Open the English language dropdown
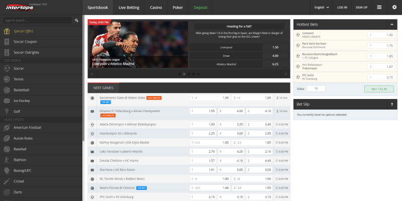Screen dimensions: 402x201 click(x=322, y=8)
